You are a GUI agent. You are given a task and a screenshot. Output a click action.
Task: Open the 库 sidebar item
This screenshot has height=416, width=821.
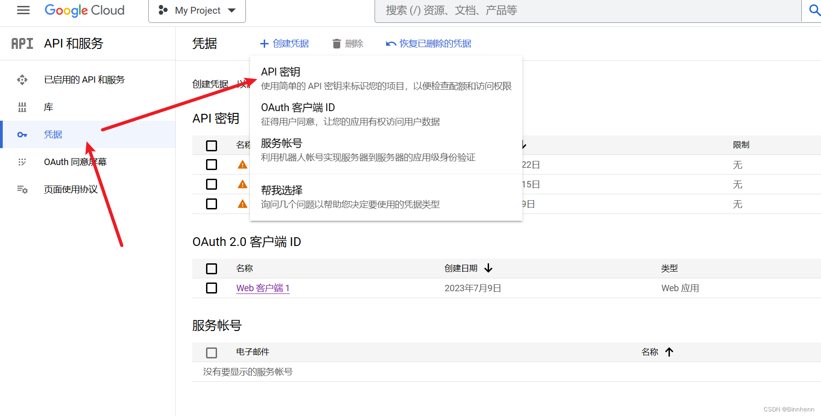49,107
